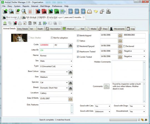Open the Base Colour dropdown
The width and height of the screenshot is (150, 124).
[x=54, y=72]
